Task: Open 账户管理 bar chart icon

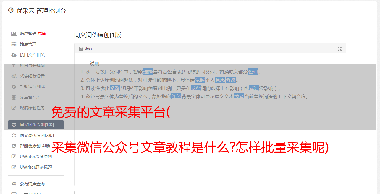Action: tap(14, 34)
